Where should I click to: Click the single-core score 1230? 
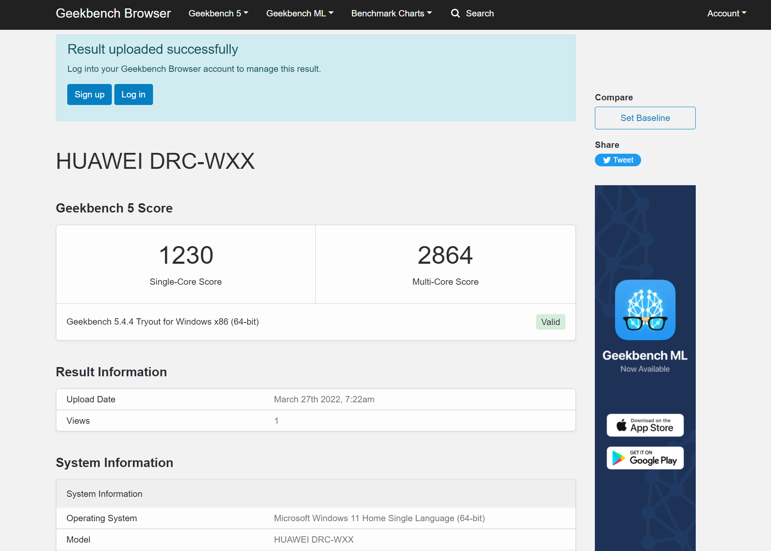click(186, 255)
